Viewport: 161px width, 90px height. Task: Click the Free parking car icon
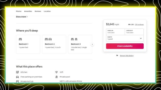pyautogui.click(x=17, y=77)
